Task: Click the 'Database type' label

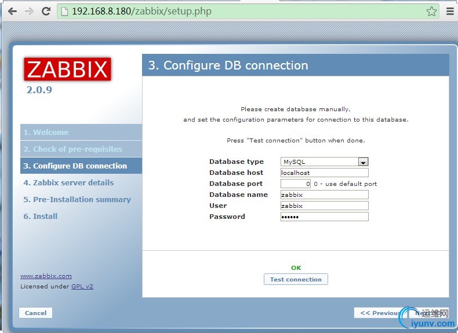Action: (x=237, y=162)
